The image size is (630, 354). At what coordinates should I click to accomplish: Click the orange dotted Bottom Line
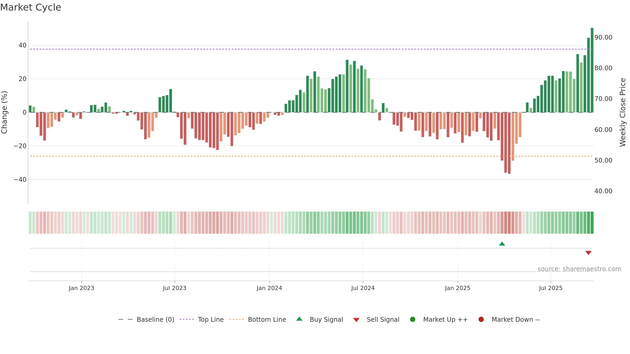(311, 156)
